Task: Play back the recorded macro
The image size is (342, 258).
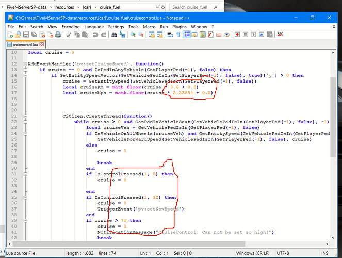Action: (x=253, y=35)
